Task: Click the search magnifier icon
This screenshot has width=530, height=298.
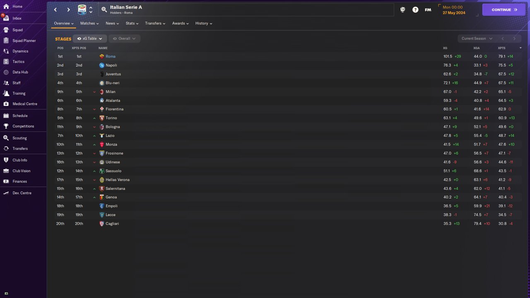Action: [104, 10]
